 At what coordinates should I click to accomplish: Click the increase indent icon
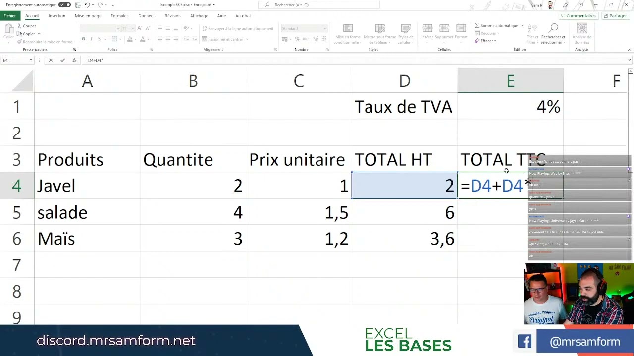click(x=195, y=39)
